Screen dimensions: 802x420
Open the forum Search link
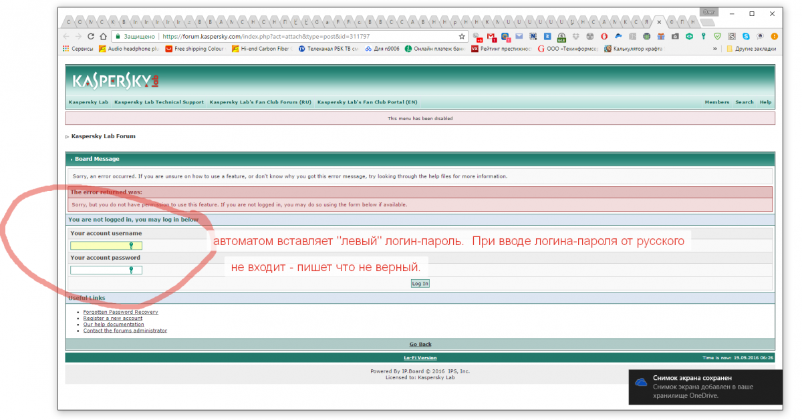point(745,102)
